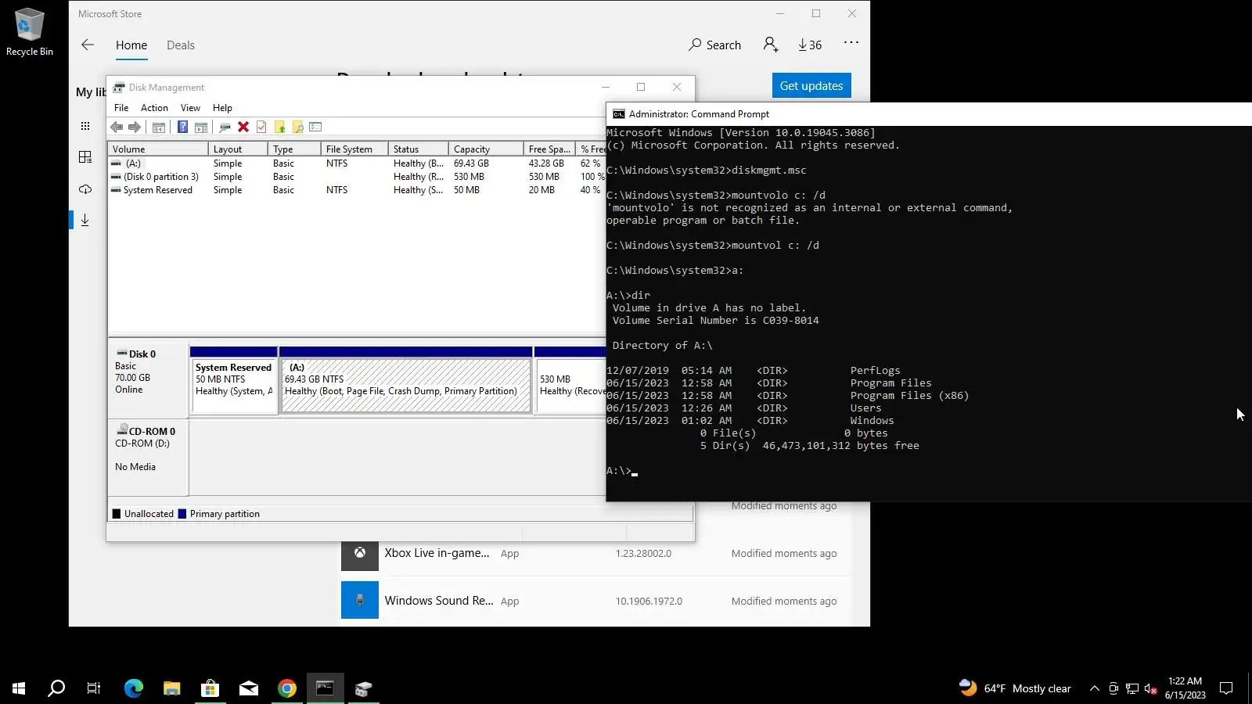
Task: Open File Explorer from the taskbar
Action: (x=172, y=688)
